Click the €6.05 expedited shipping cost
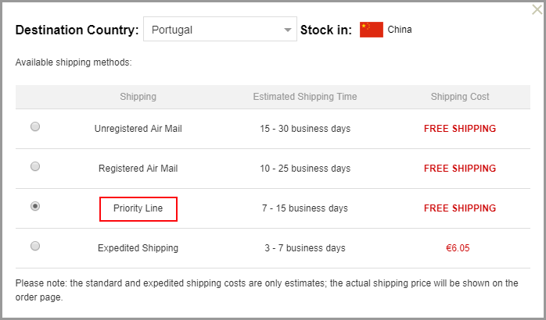 click(x=460, y=248)
